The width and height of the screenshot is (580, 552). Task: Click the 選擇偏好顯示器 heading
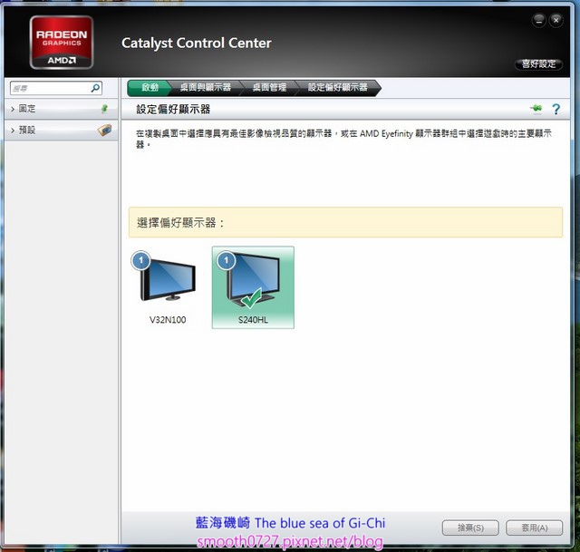[x=180, y=223]
